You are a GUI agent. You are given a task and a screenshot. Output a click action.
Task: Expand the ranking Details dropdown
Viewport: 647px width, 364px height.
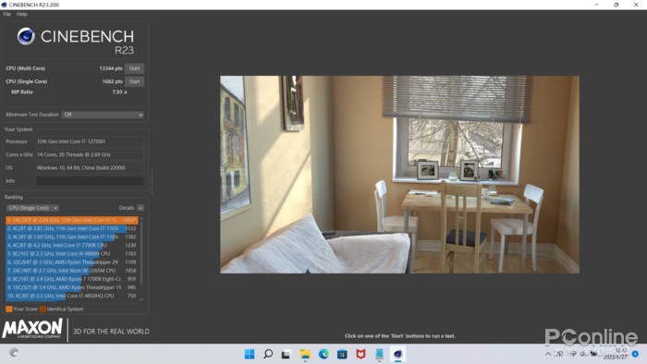point(140,208)
